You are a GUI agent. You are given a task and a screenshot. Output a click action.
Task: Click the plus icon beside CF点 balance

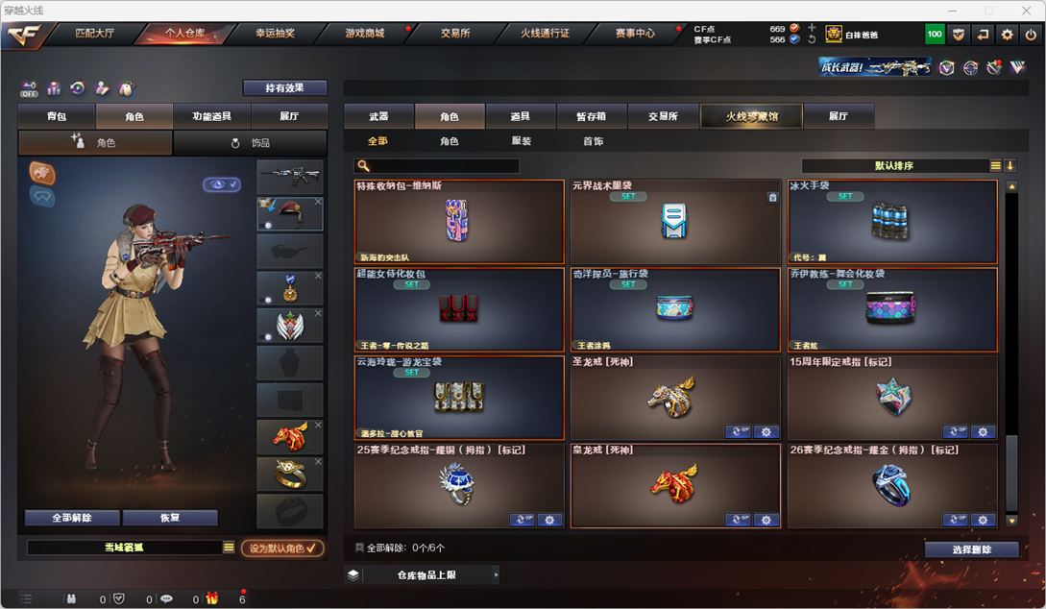(x=812, y=28)
